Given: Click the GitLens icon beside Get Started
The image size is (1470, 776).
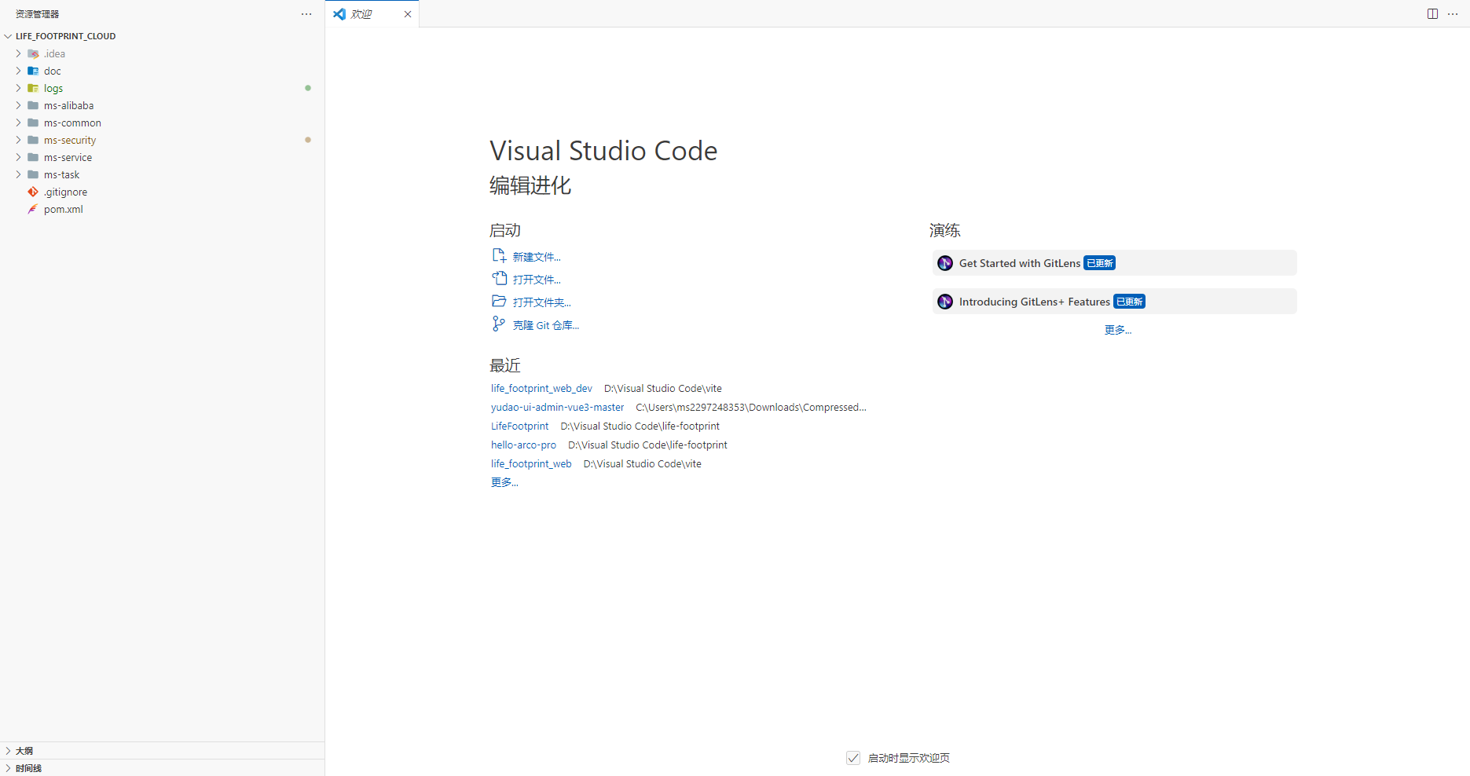Looking at the screenshot, I should (x=945, y=263).
